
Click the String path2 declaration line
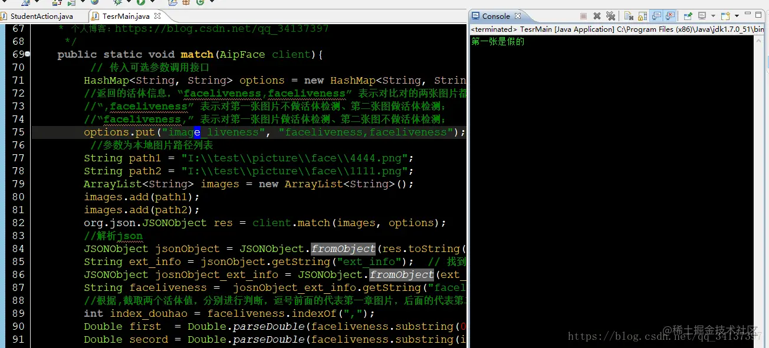tap(249, 171)
